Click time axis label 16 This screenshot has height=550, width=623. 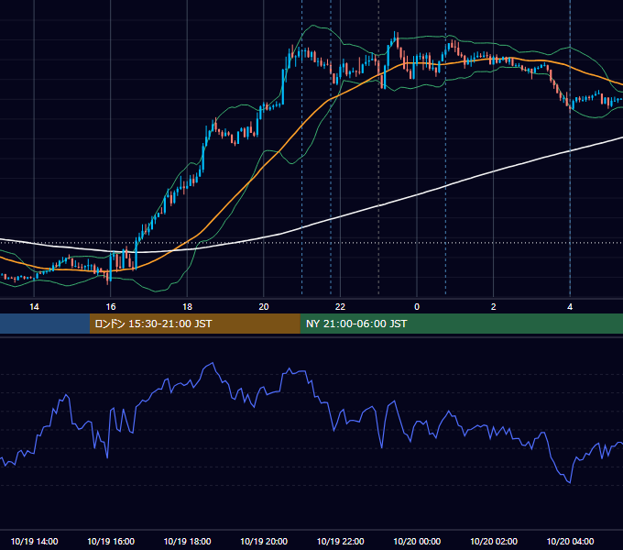coord(111,307)
